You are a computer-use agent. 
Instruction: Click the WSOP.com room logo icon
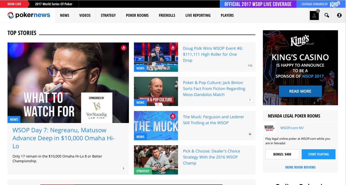pos(270,128)
